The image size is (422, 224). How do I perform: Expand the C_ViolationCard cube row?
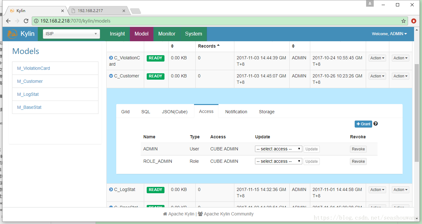coord(111,58)
